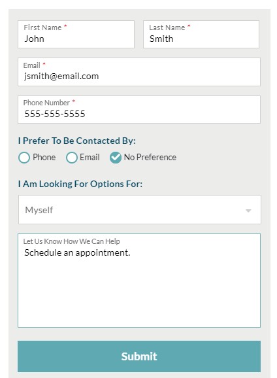This screenshot has height=378, width=277.
Task: Submit the contact form
Action: pos(139,356)
